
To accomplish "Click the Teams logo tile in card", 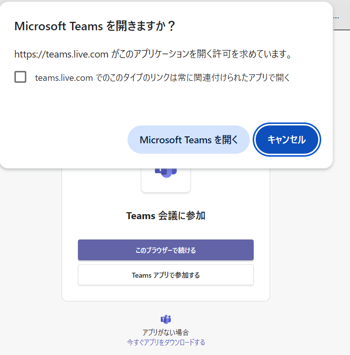I will (166, 180).
